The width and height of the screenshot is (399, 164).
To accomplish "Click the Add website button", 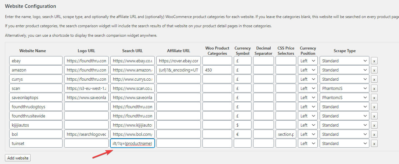I will tap(18, 158).
